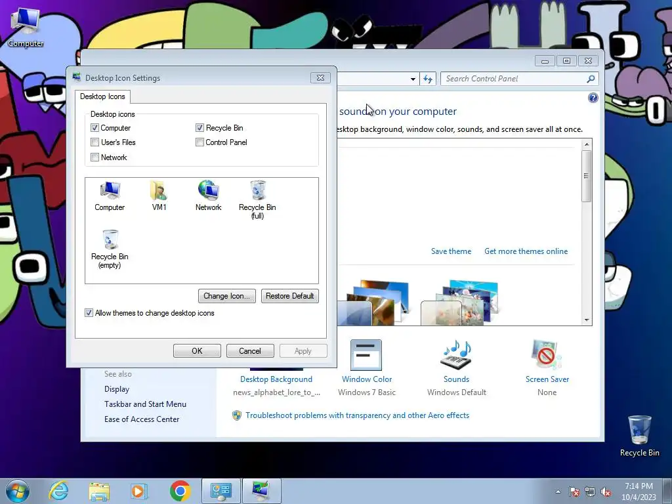Screen dimensions: 672x504
Task: Open the Desktop Background link
Action: (276, 379)
